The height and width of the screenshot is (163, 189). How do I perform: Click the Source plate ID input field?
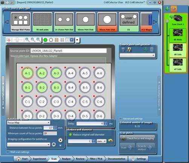coord(69,51)
